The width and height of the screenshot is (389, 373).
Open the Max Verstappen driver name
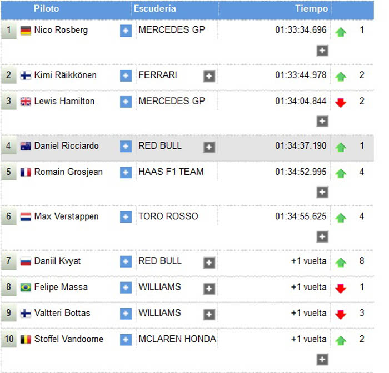[x=66, y=216]
